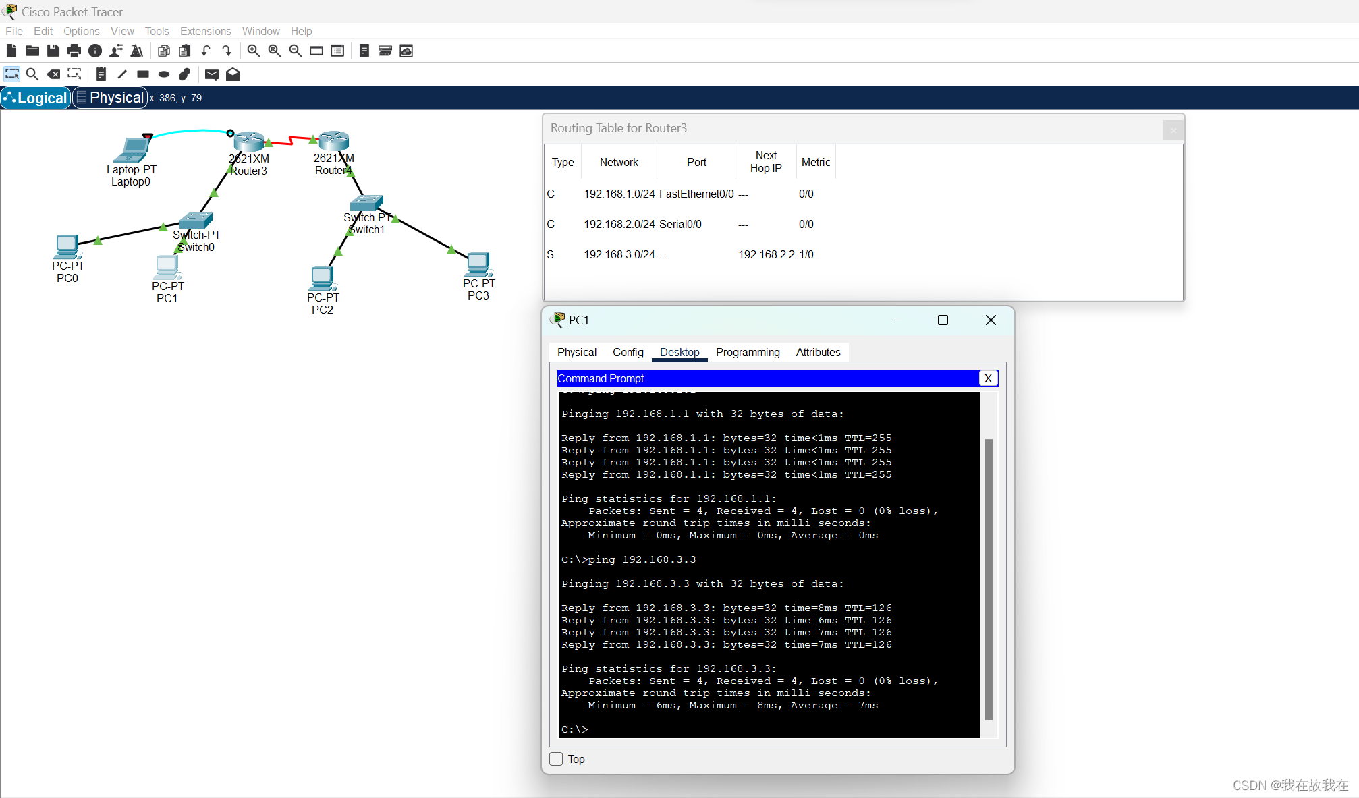This screenshot has height=798, width=1359.
Task: Open the Help menu
Action: click(302, 31)
